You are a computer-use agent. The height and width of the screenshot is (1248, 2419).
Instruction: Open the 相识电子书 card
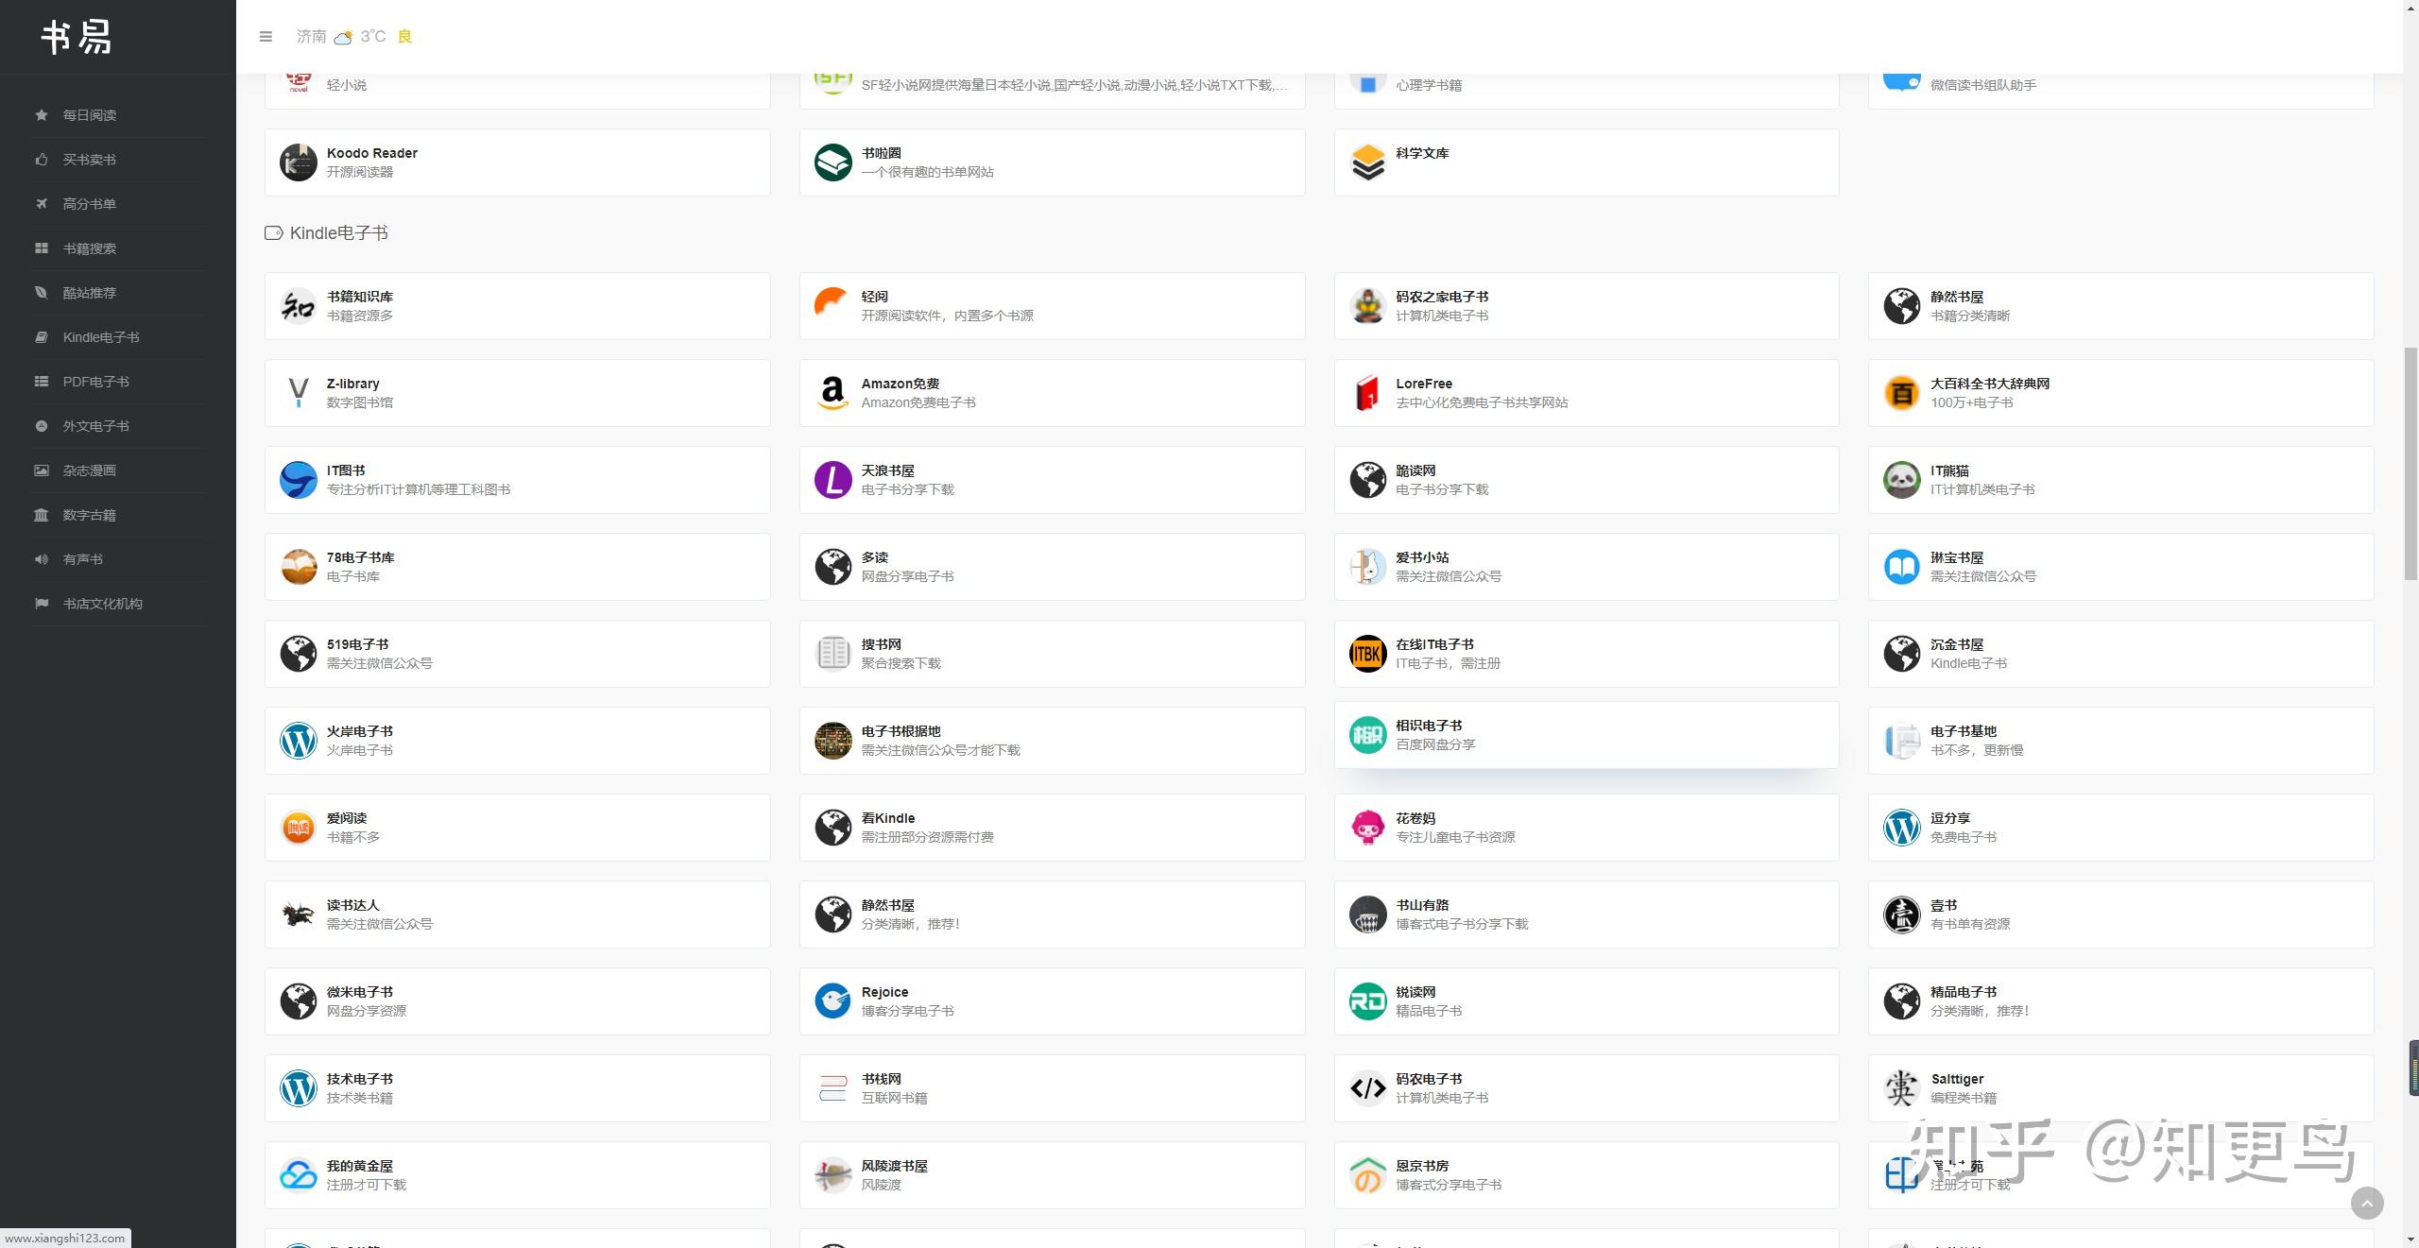[1586, 735]
